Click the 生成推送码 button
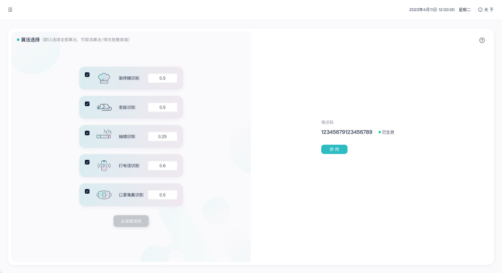Screen dimensions: 502x273 coord(131,221)
